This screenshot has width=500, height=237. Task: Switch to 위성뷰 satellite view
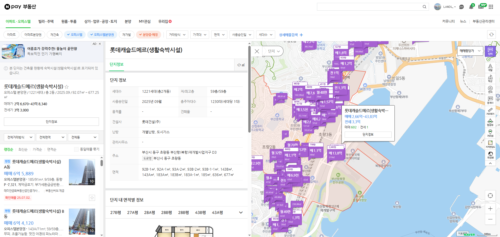click(x=490, y=155)
